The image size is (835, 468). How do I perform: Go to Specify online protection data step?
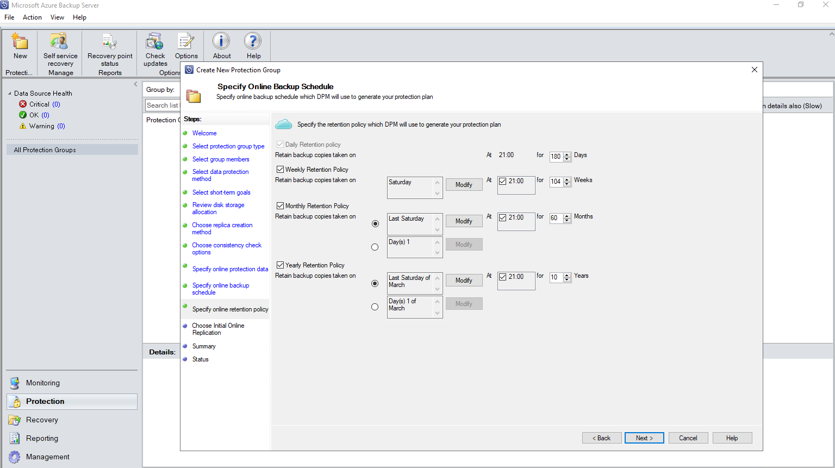[230, 269]
